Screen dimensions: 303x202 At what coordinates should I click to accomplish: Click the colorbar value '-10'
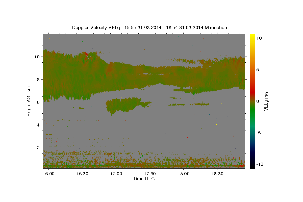point(260,164)
